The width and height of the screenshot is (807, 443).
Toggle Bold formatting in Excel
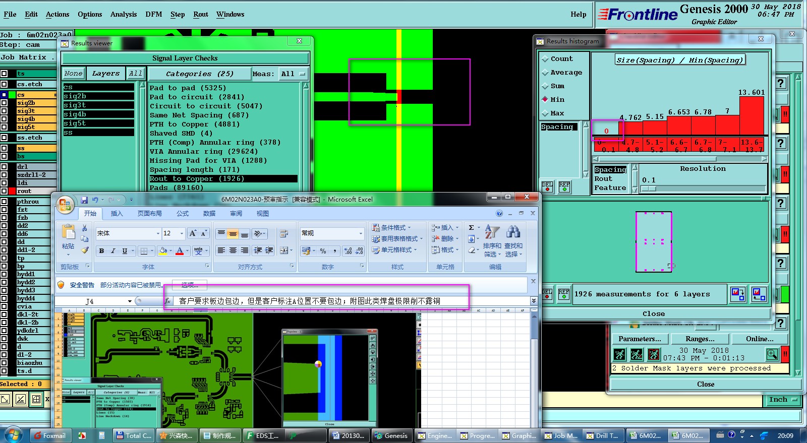point(102,250)
